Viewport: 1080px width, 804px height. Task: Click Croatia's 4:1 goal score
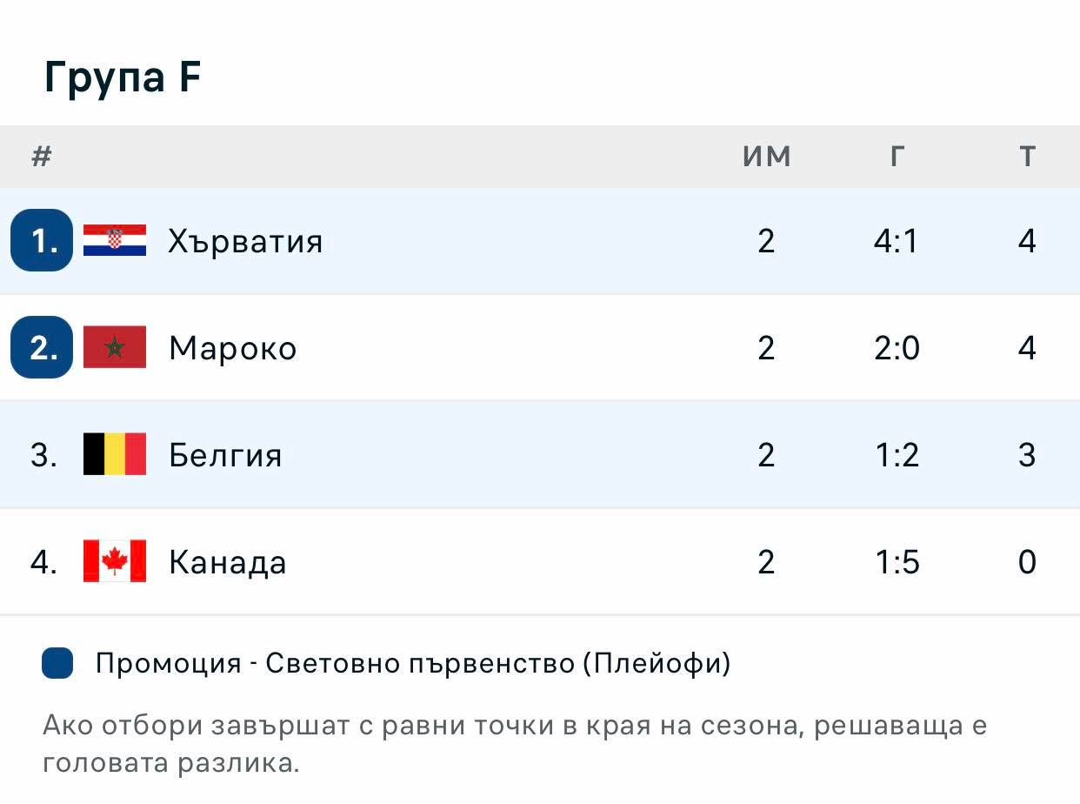coord(897,241)
